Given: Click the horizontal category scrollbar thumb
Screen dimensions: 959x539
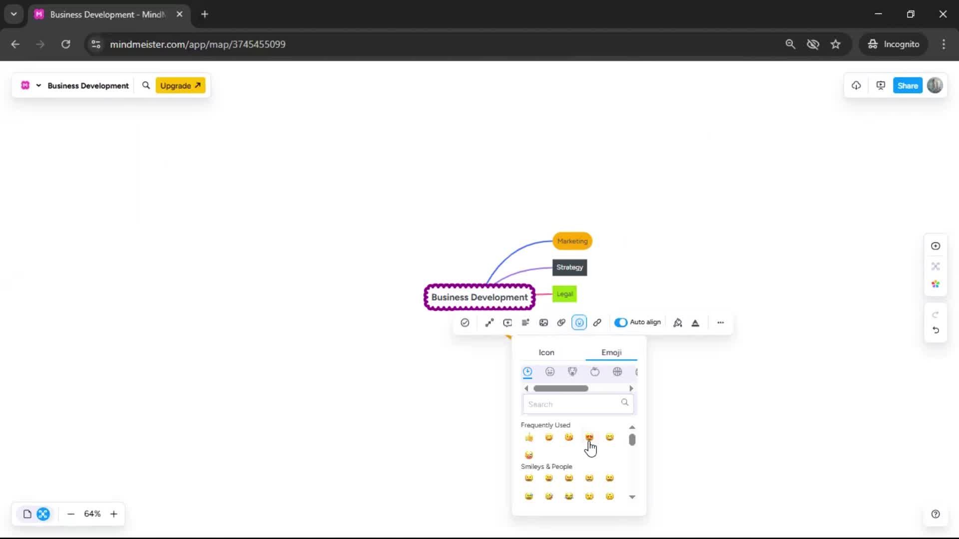Looking at the screenshot, I should click(x=561, y=388).
